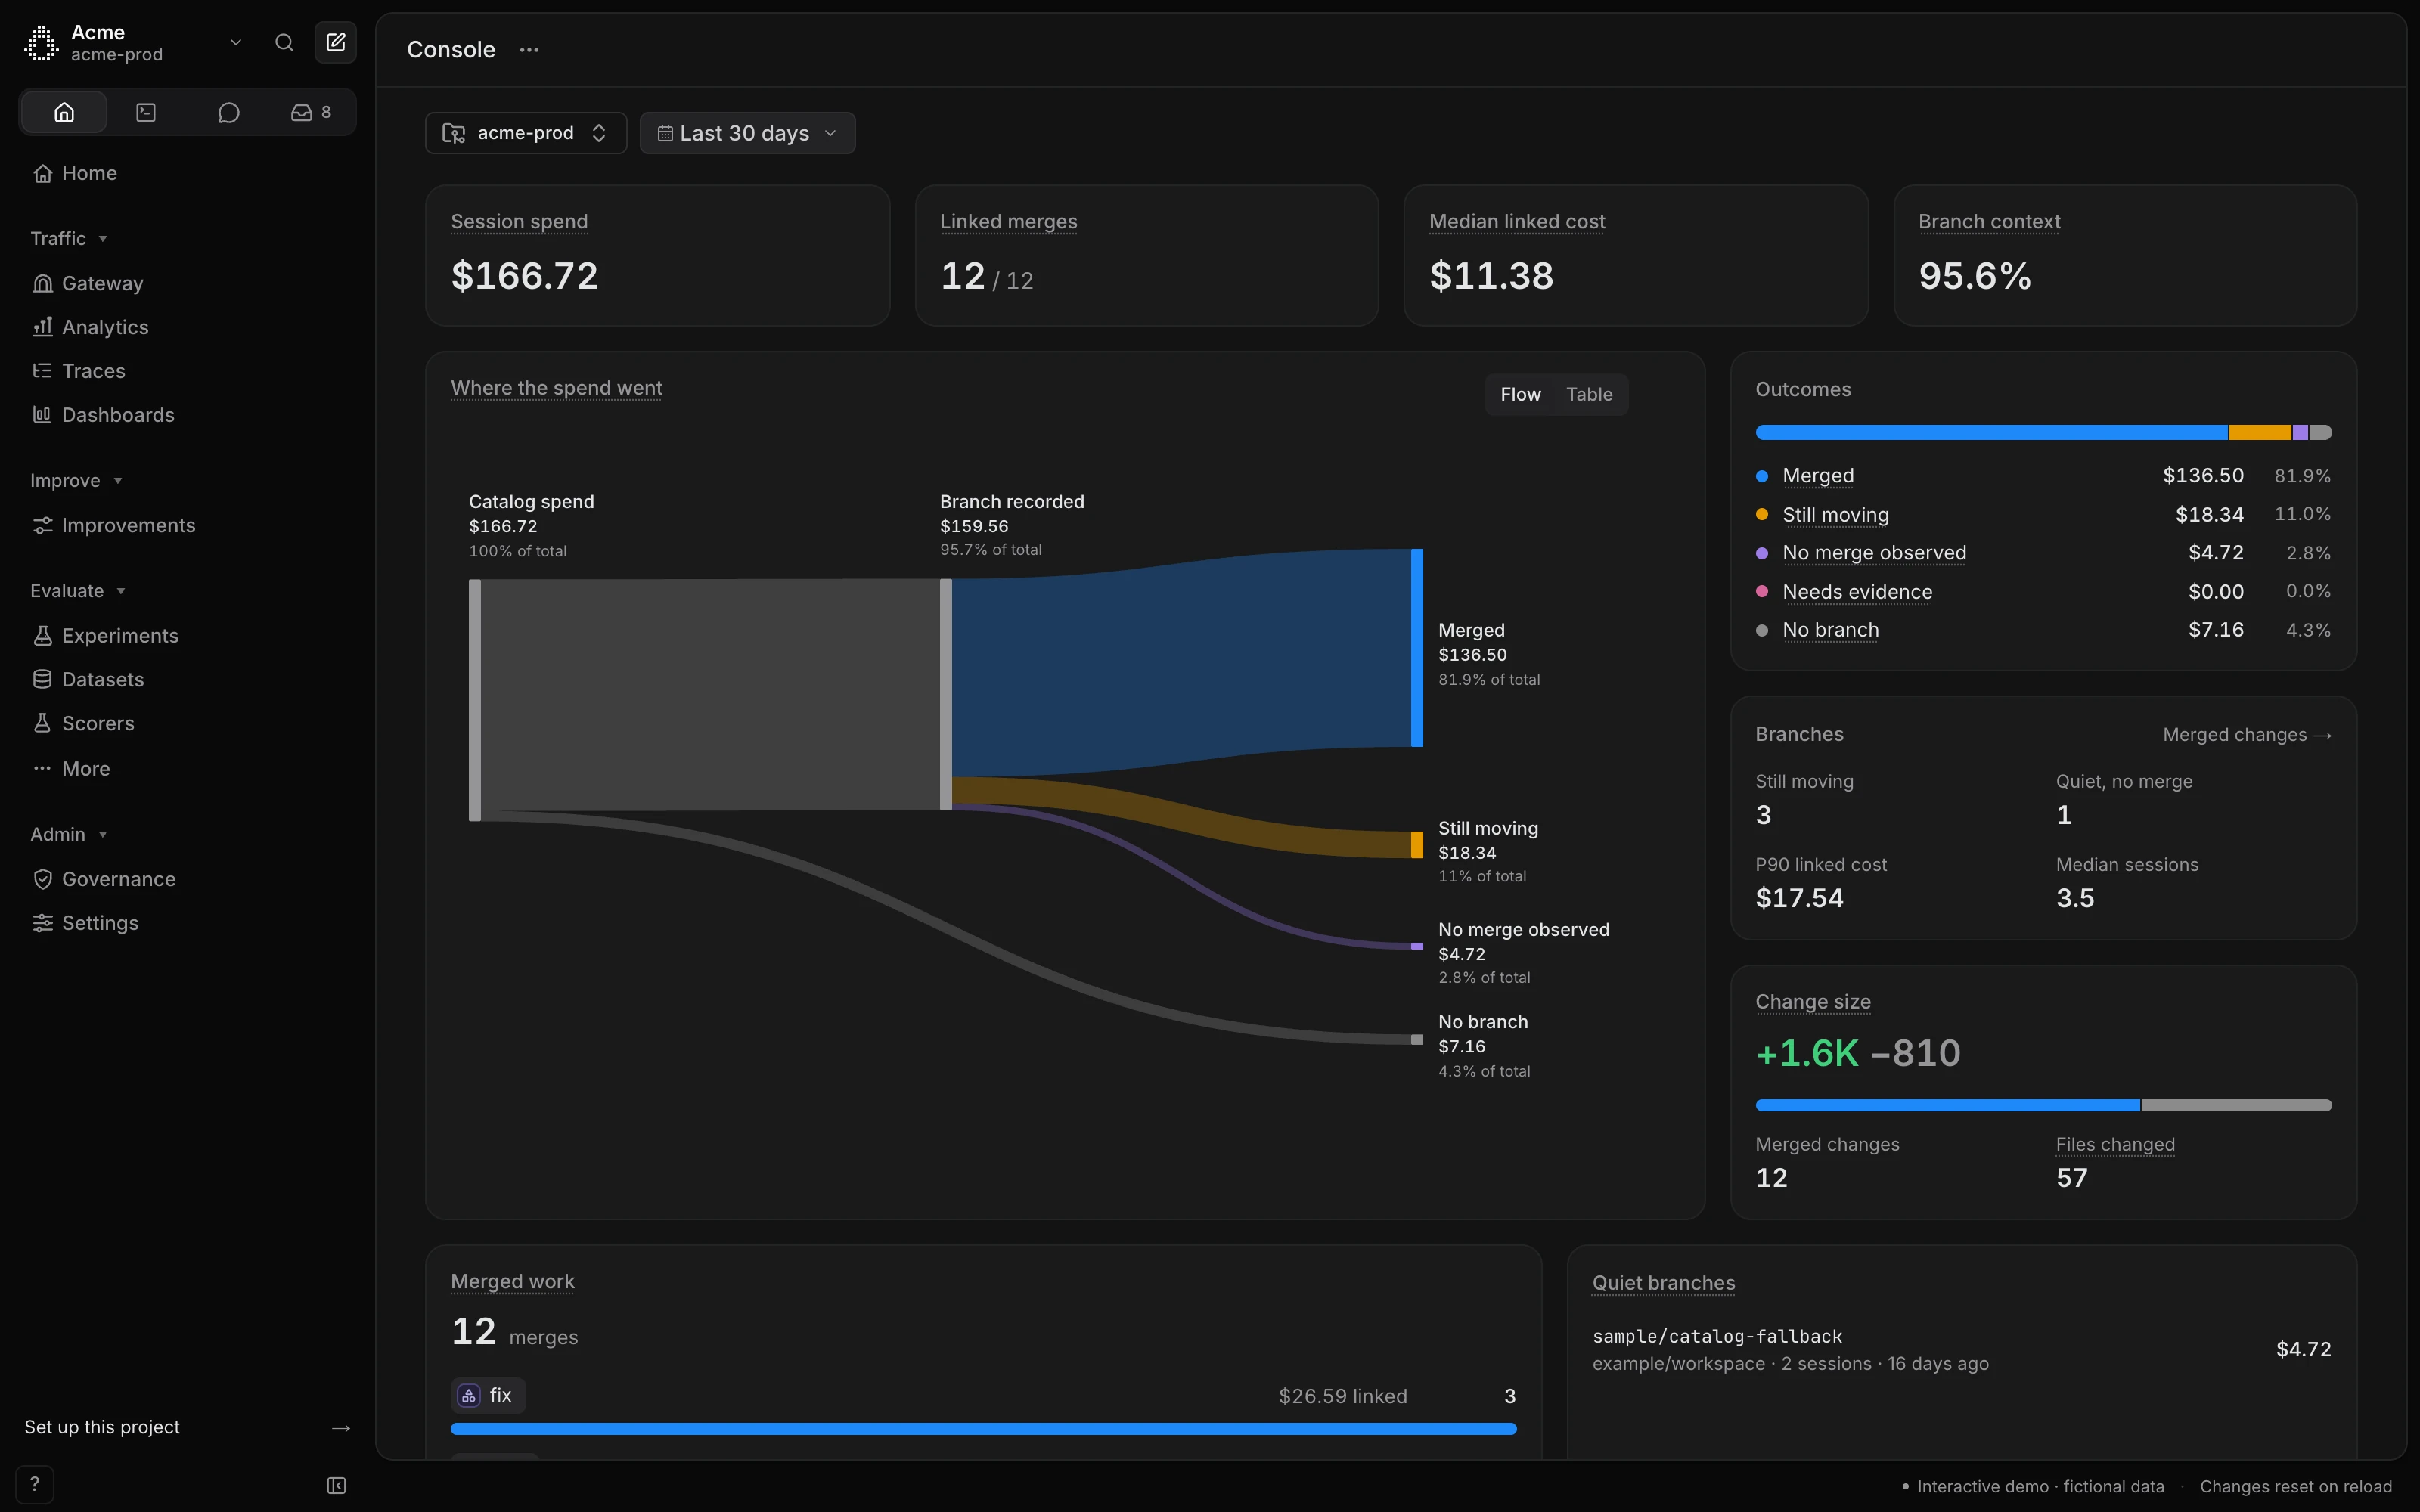The image size is (2420, 1512).
Task: Expand Acme workspace switcher chevron
Action: point(236,42)
